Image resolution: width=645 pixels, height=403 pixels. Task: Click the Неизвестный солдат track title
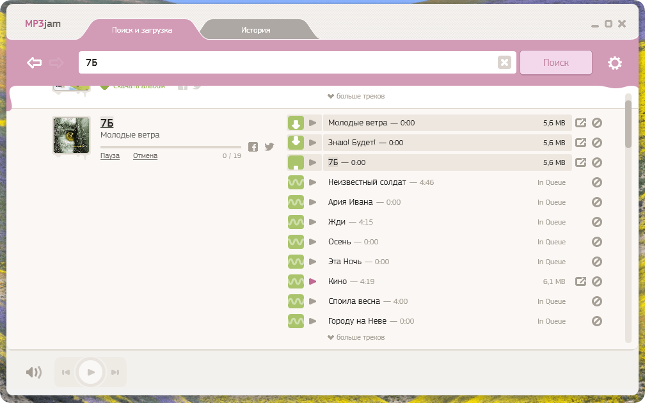coord(367,182)
